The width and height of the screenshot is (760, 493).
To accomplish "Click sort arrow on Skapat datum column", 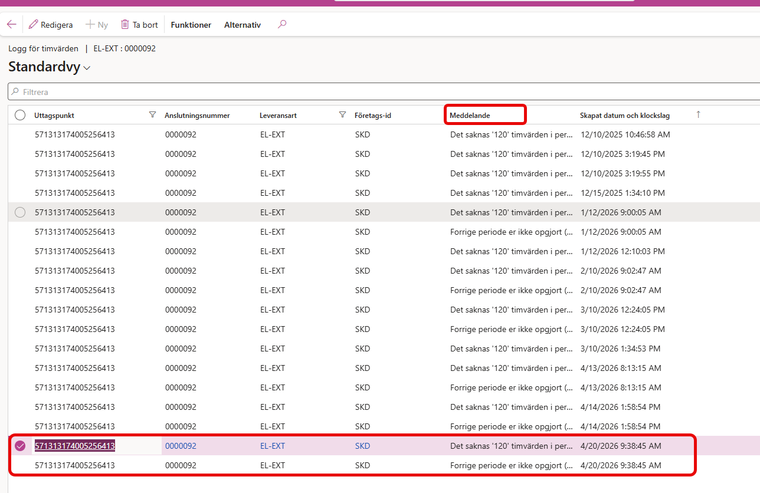I will coord(698,115).
